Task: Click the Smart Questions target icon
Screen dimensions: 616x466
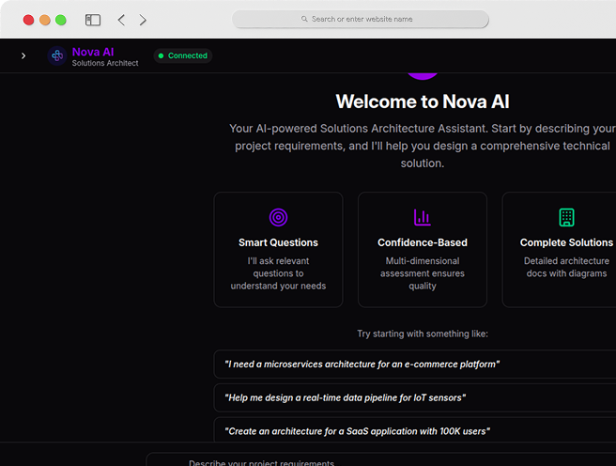Action: [x=278, y=217]
